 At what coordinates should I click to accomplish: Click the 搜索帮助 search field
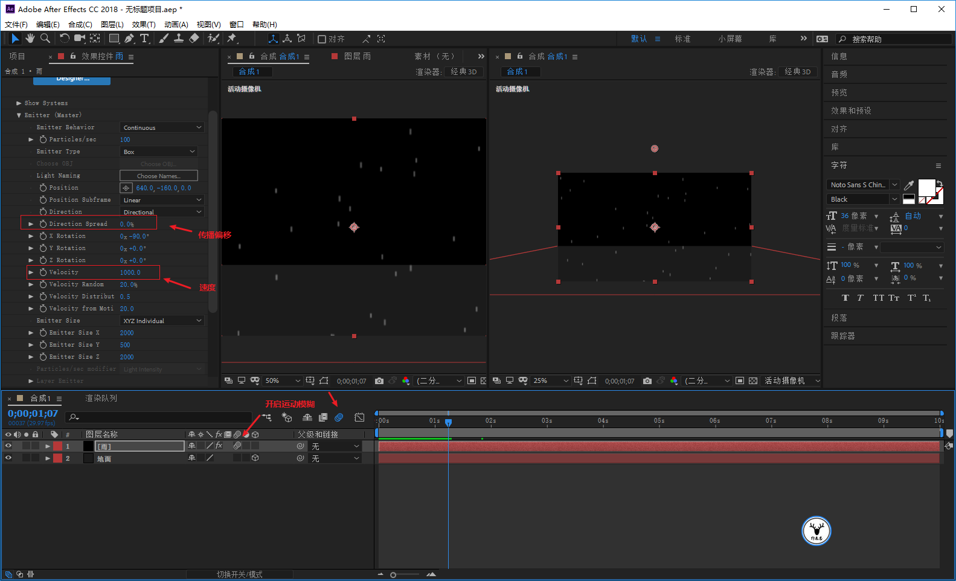click(x=894, y=39)
